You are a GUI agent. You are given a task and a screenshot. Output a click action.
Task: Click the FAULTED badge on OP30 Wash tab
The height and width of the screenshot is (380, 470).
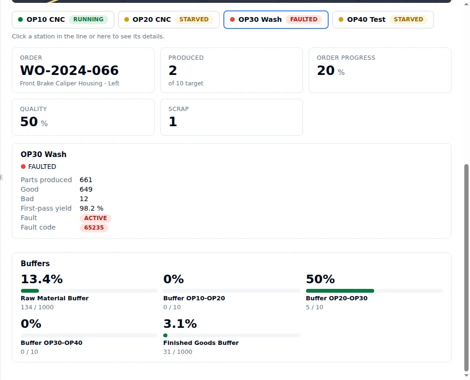pos(304,19)
